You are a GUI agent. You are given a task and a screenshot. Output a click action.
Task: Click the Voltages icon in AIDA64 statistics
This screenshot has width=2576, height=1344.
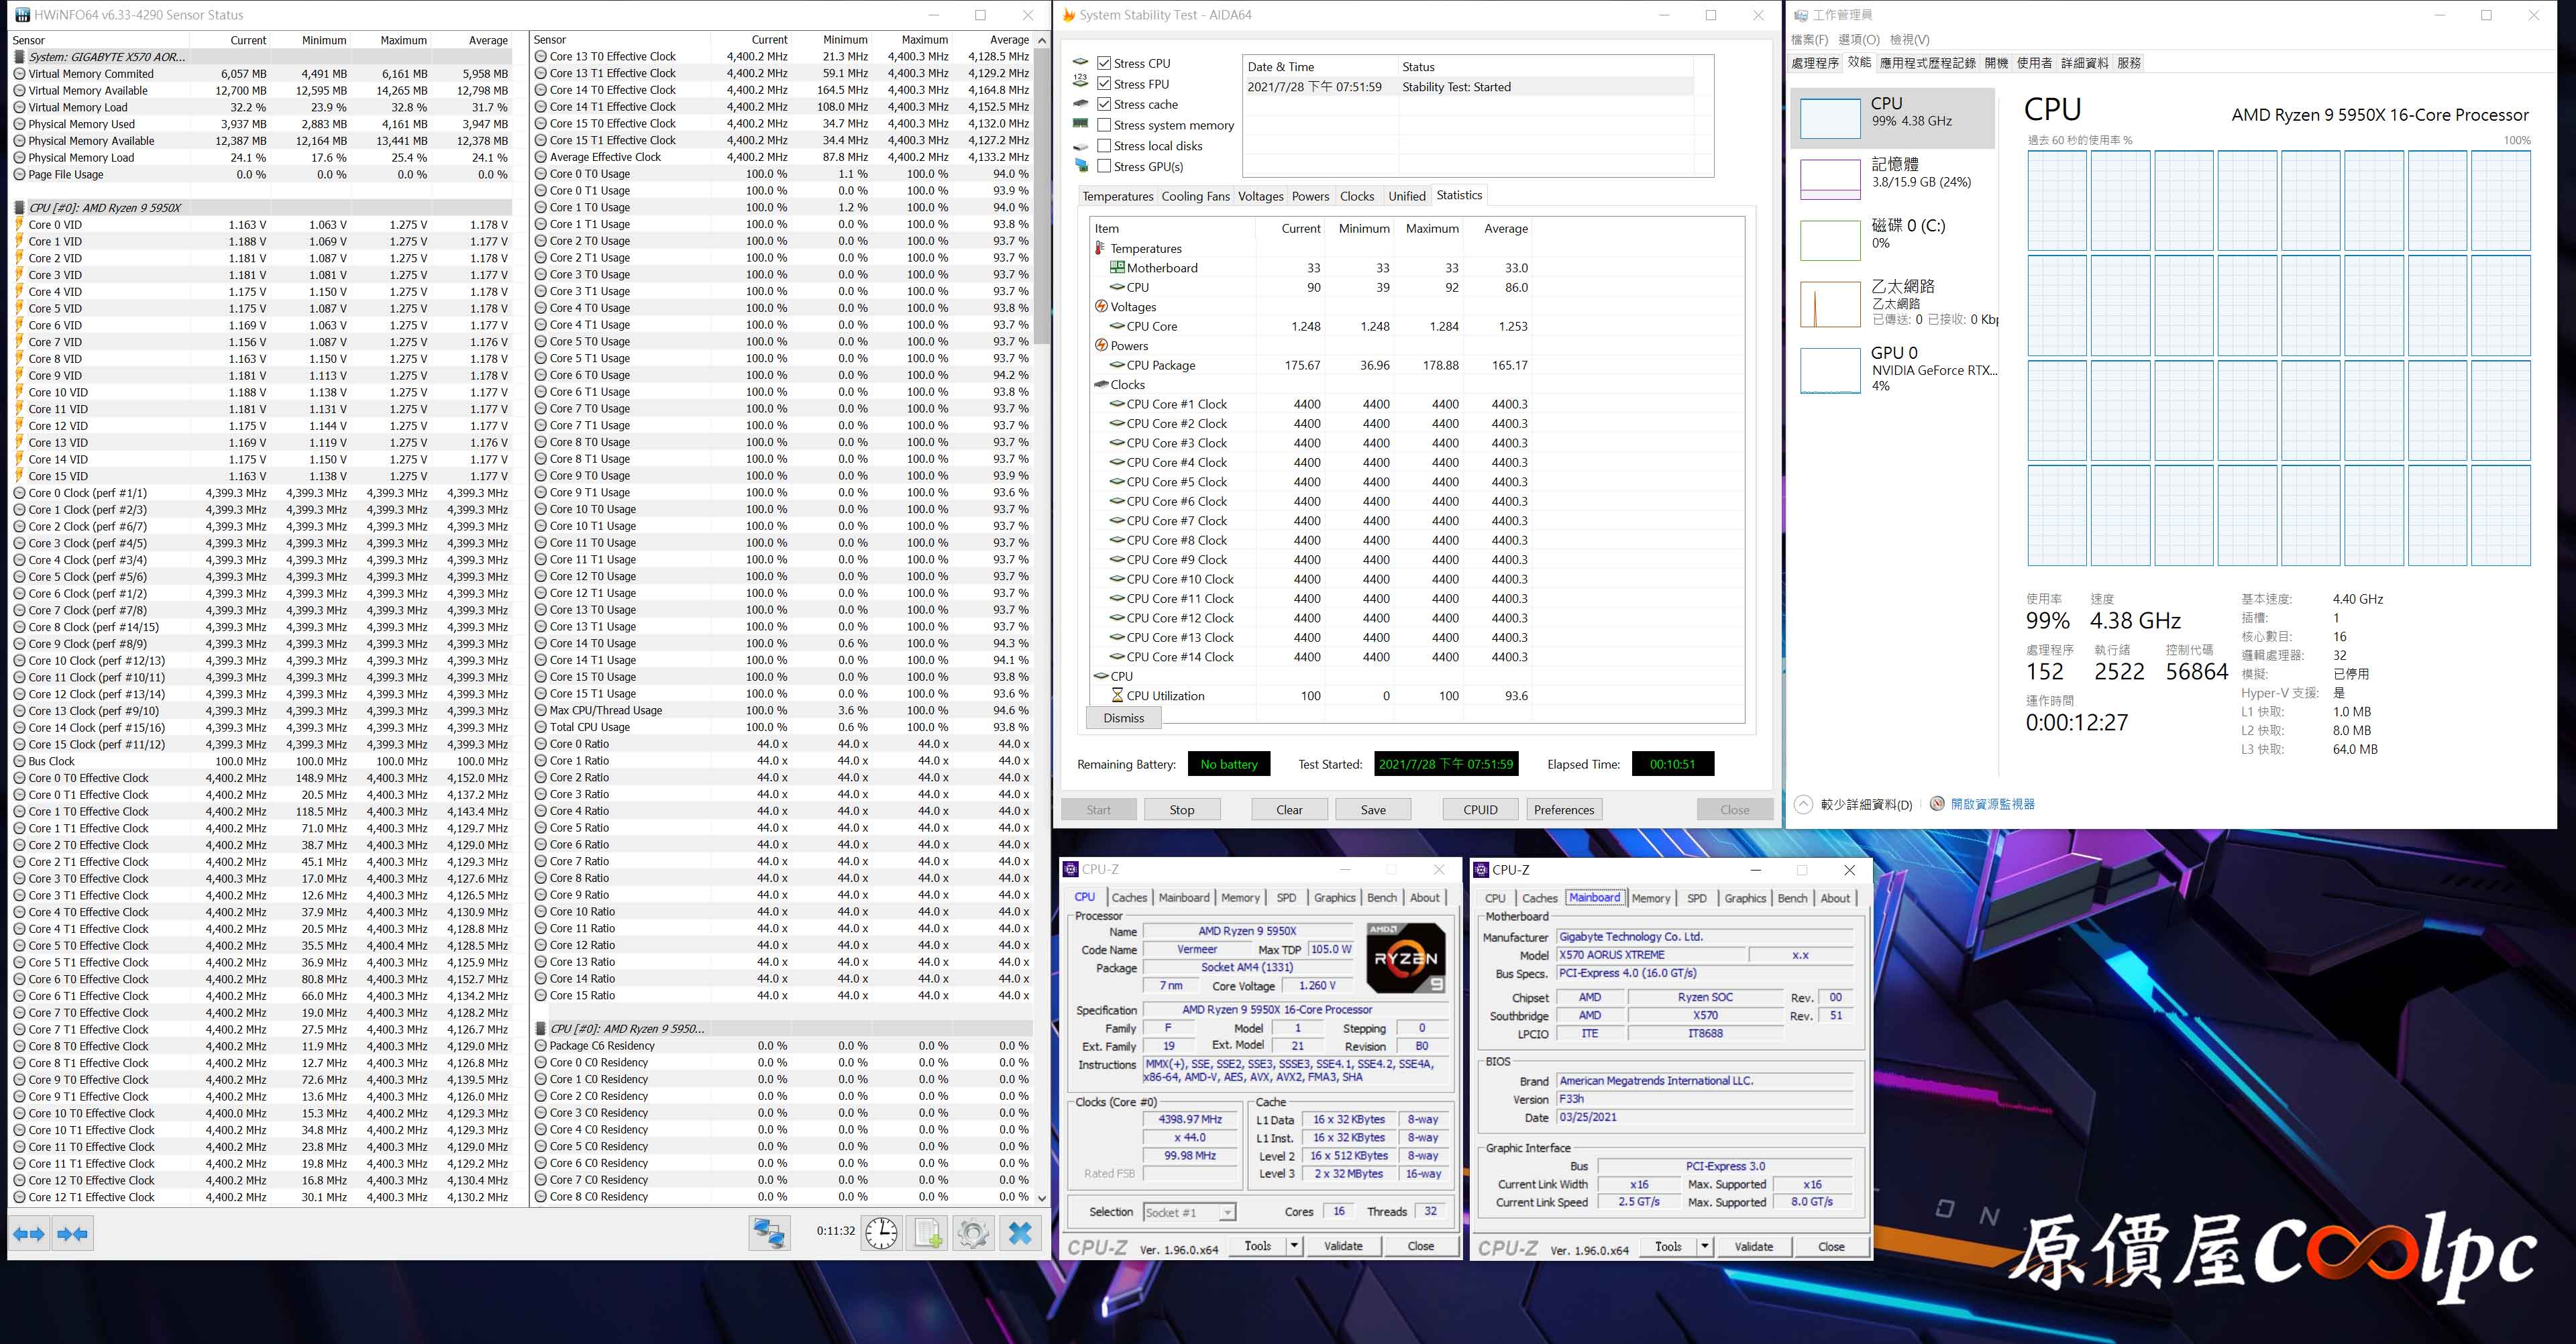(1101, 306)
